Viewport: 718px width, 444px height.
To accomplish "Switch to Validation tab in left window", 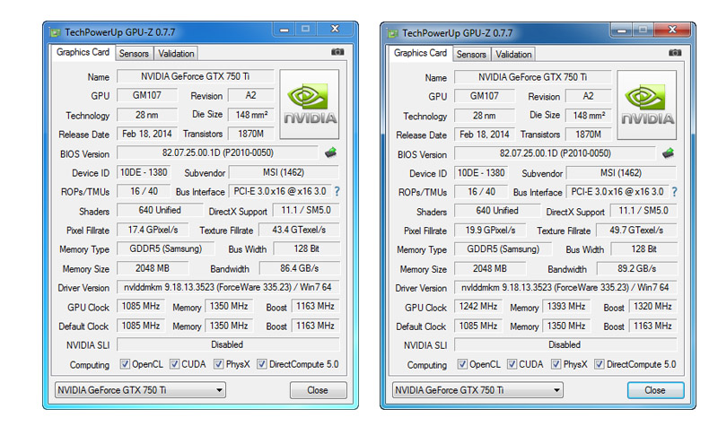I will [176, 54].
